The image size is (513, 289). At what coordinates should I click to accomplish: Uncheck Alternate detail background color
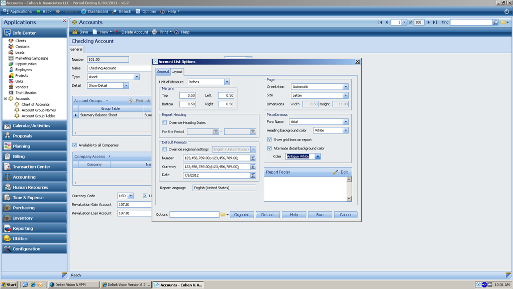click(270, 149)
